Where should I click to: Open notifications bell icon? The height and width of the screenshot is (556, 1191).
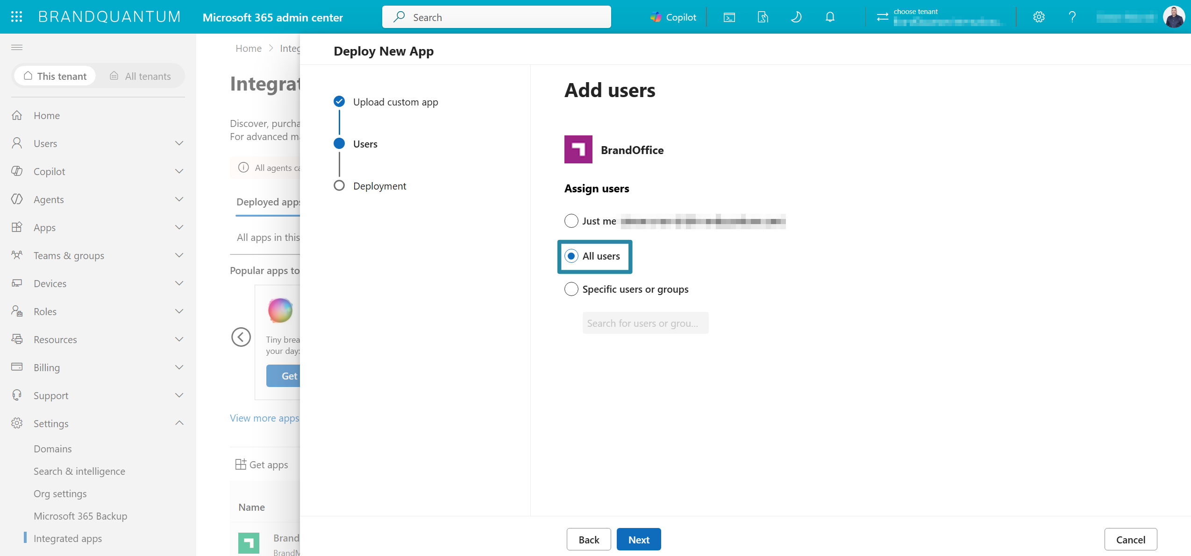tap(830, 17)
